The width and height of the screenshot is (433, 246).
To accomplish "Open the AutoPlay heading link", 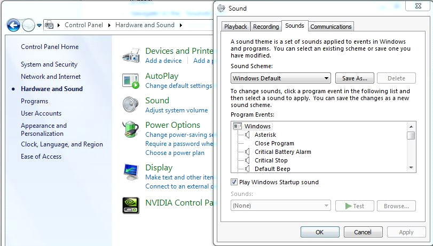I will click(x=162, y=76).
